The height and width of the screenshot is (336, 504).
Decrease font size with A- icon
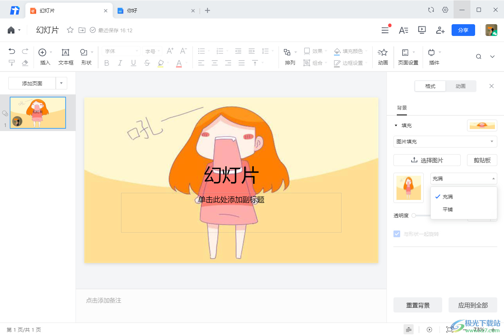[183, 51]
